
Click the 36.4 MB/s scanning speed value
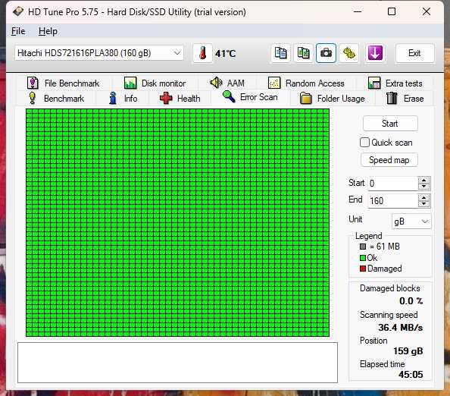[400, 327]
